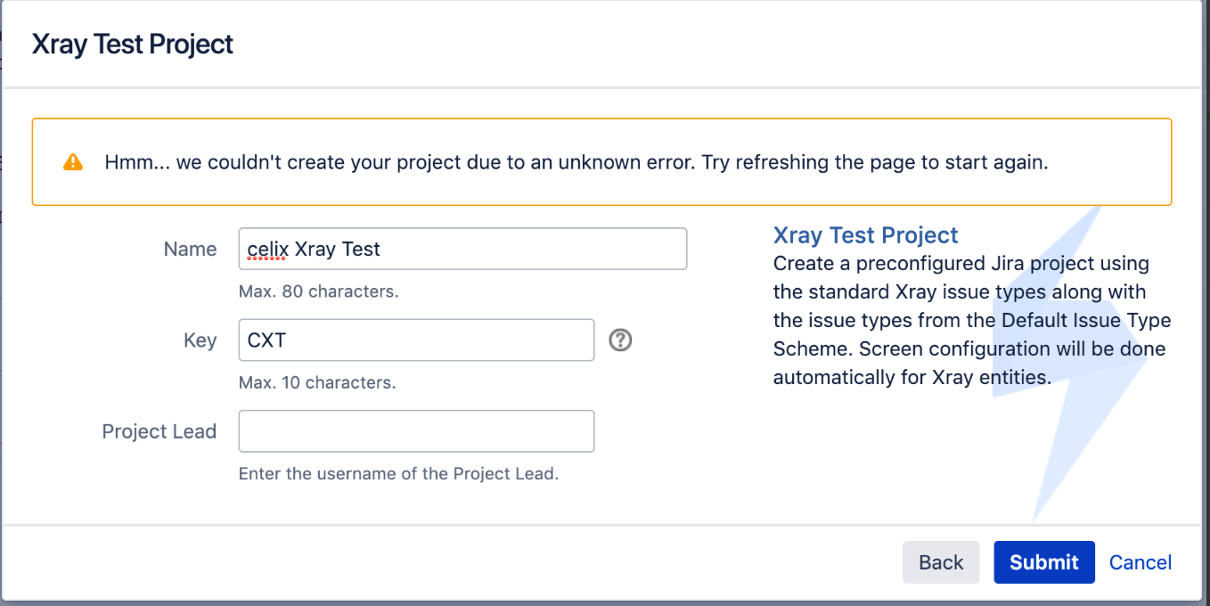
Task: Click the error banner about project creation
Action: pyautogui.click(x=602, y=161)
